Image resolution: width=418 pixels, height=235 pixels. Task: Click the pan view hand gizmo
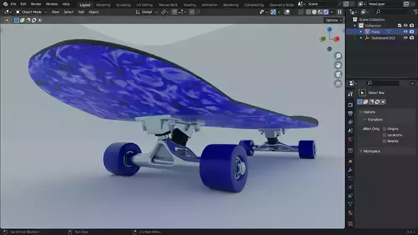[x=338, y=65]
